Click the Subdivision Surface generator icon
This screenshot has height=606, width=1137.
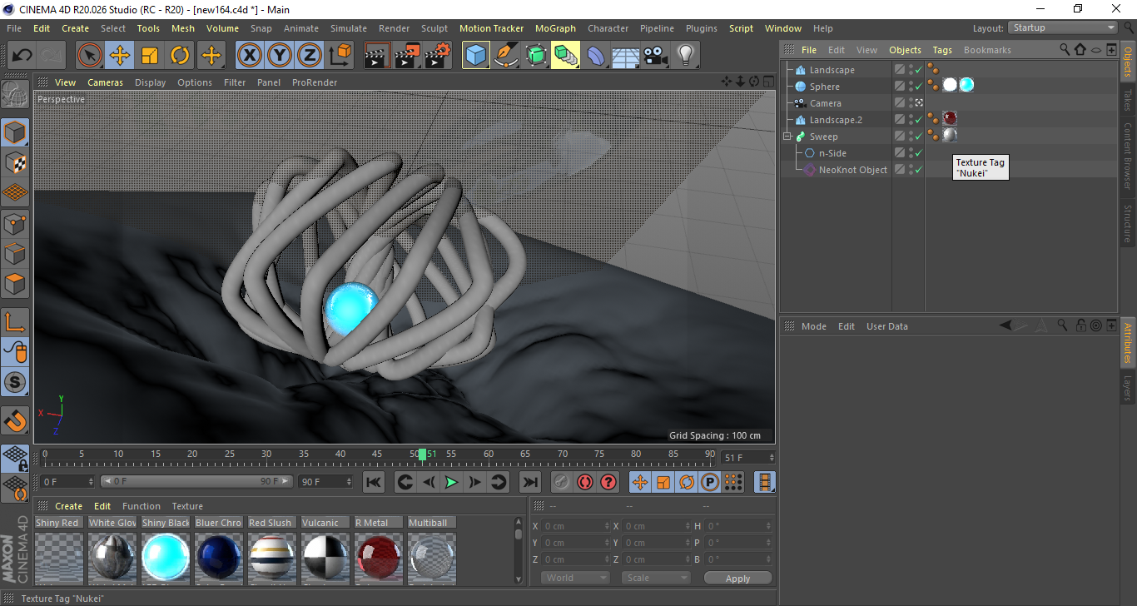pyautogui.click(x=536, y=56)
